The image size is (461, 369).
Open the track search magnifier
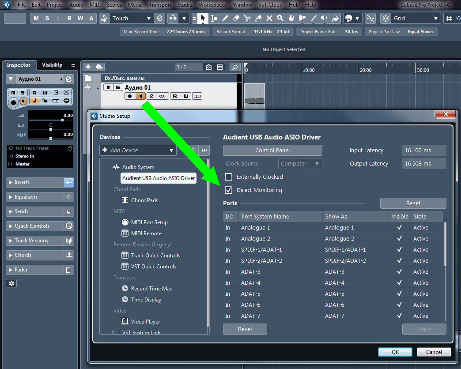pos(235,67)
